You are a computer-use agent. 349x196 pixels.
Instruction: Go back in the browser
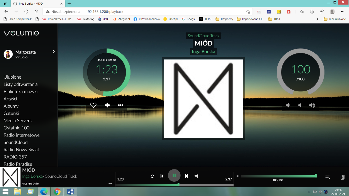6,11
